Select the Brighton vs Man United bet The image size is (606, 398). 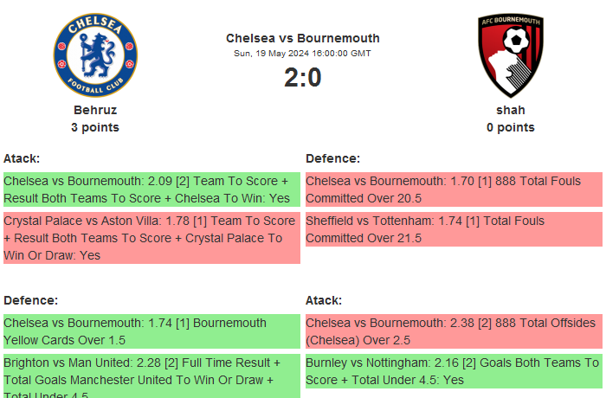click(x=151, y=376)
